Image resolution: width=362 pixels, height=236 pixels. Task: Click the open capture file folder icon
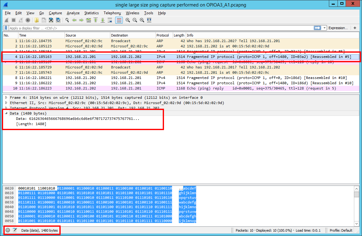(x=37, y=20)
